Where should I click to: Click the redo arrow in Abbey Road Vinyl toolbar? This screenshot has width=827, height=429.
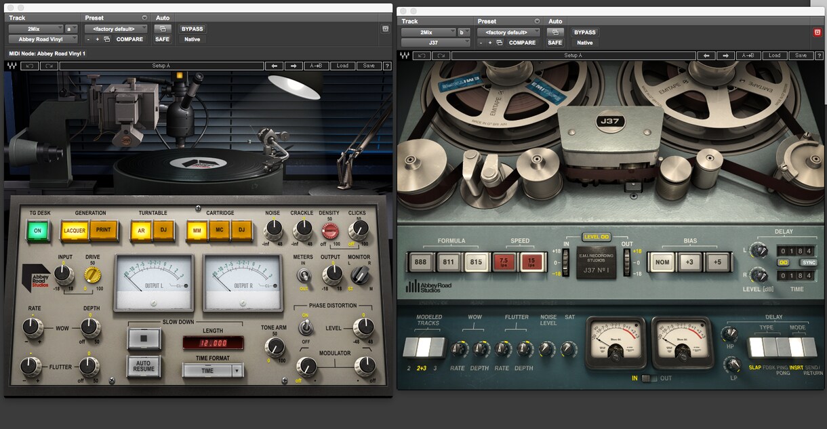click(49, 66)
